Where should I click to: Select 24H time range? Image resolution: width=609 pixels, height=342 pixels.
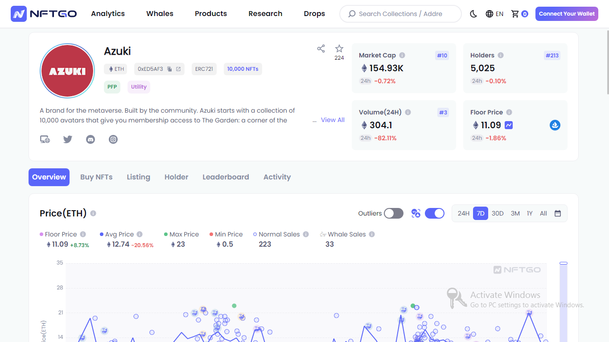click(x=464, y=213)
